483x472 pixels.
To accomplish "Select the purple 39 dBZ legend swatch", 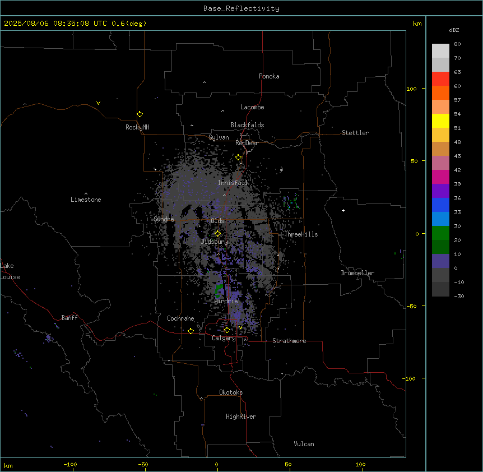I will tap(440, 191).
